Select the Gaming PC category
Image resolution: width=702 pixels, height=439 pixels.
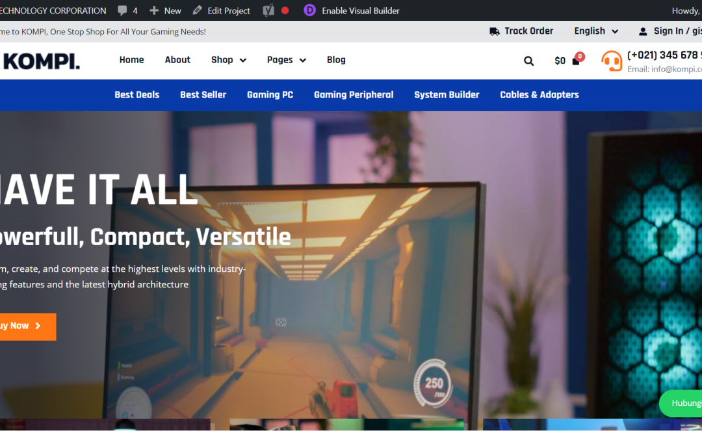[270, 95]
